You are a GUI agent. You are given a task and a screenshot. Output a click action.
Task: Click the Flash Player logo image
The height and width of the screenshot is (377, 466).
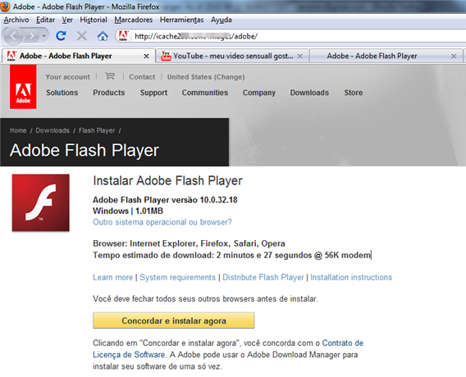coord(41,202)
